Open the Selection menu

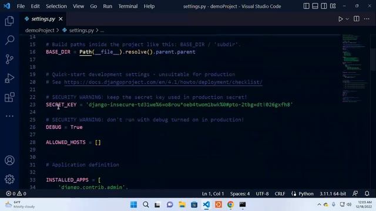56,6
